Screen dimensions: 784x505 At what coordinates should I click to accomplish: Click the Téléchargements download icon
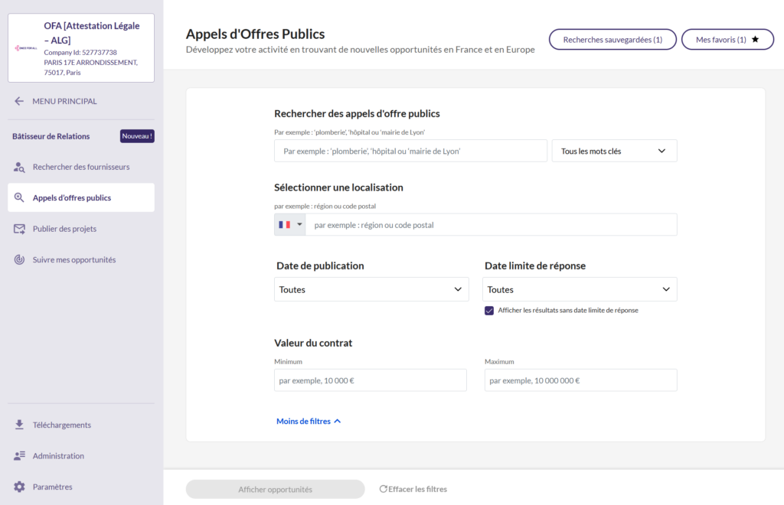[18, 425]
